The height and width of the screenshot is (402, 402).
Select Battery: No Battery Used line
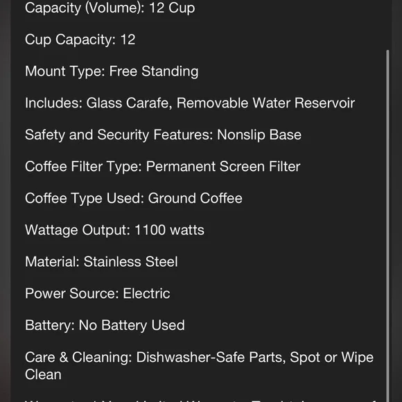(105, 325)
